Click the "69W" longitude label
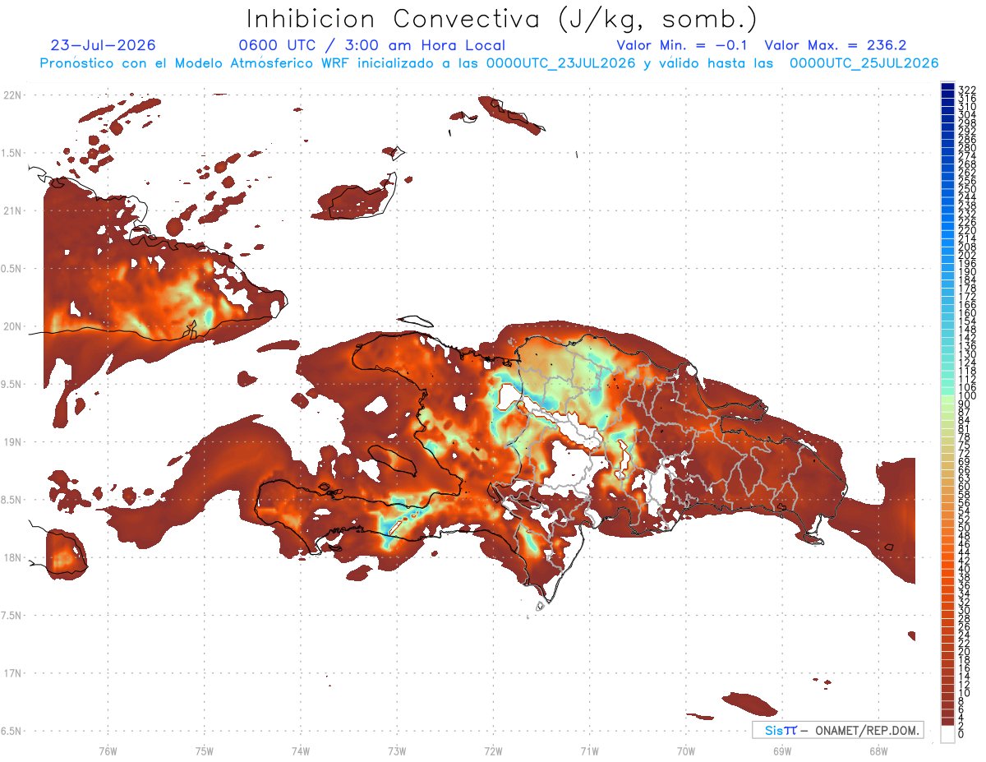The height and width of the screenshot is (762, 986). pos(782,750)
